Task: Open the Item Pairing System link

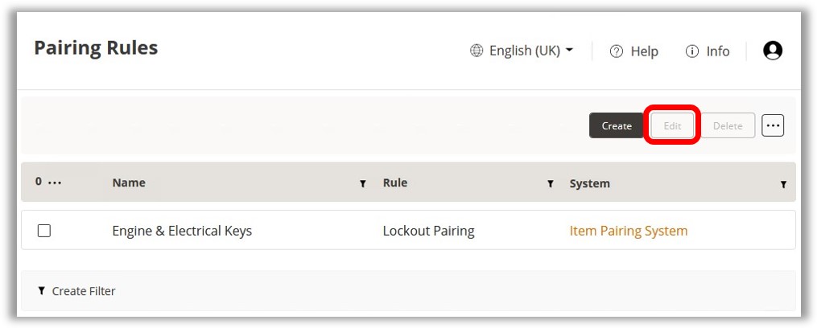Action: tap(629, 231)
